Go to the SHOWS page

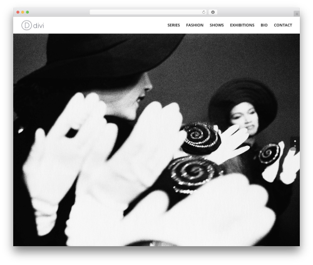(x=217, y=25)
